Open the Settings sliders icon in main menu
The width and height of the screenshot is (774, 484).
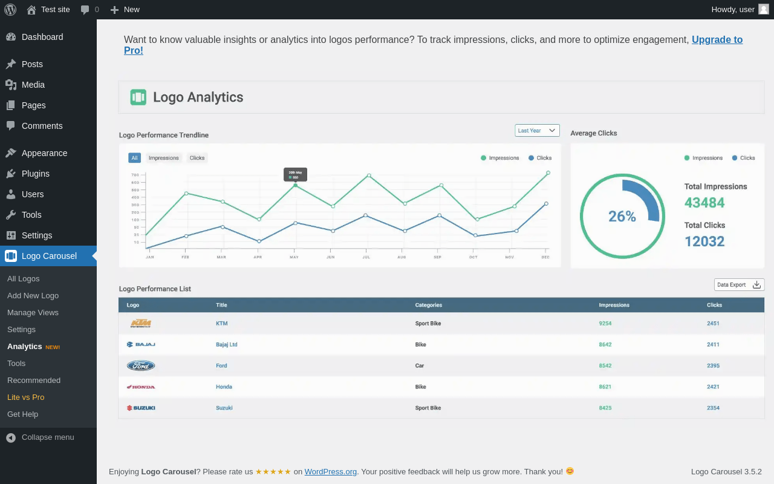coord(11,235)
